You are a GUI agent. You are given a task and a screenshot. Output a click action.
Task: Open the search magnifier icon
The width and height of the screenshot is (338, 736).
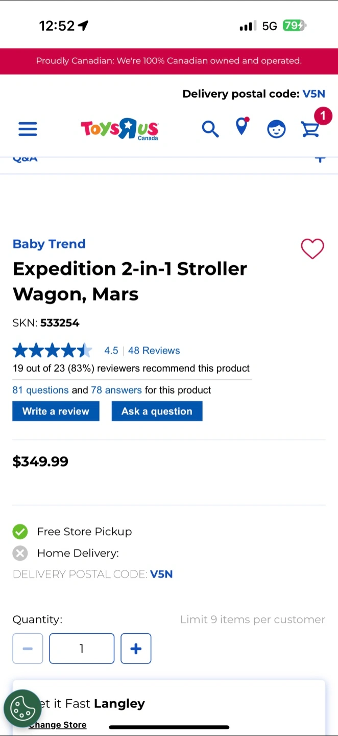[x=210, y=129]
